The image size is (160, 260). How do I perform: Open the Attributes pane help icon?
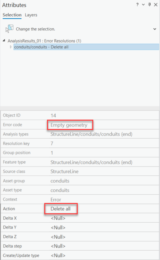click(x=137, y=4)
